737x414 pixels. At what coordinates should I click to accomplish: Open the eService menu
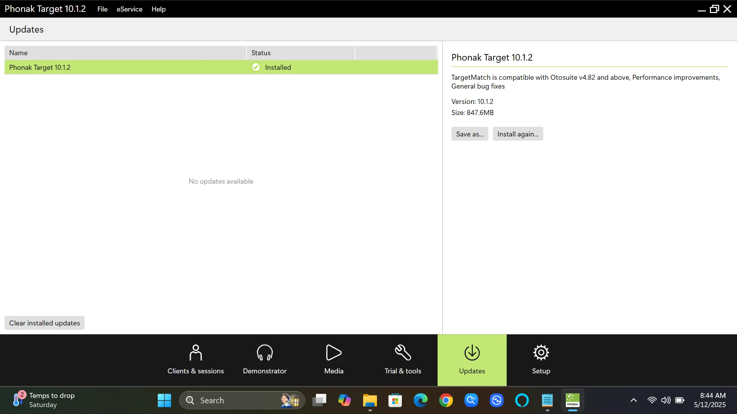coord(129,9)
